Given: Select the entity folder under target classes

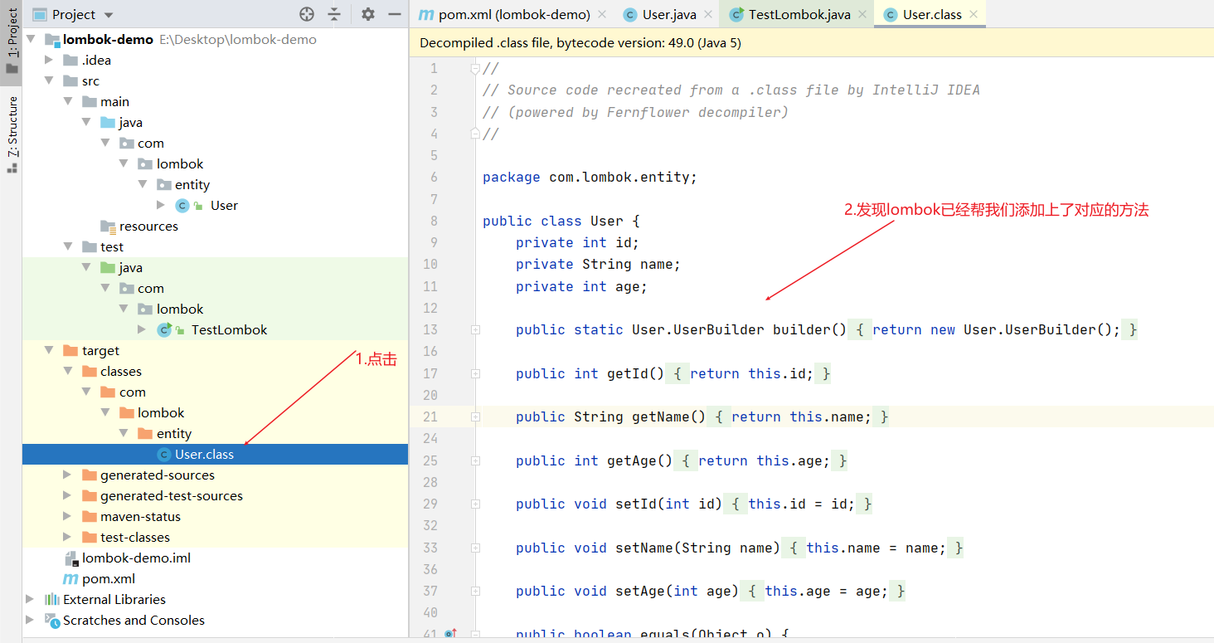Looking at the screenshot, I should point(174,433).
